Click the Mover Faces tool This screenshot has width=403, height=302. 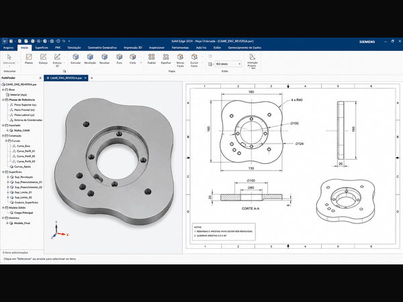[x=180, y=60]
